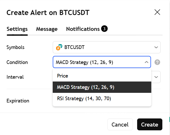Click the Condition field label
170x135 pixels.
pyautogui.click(x=17, y=62)
